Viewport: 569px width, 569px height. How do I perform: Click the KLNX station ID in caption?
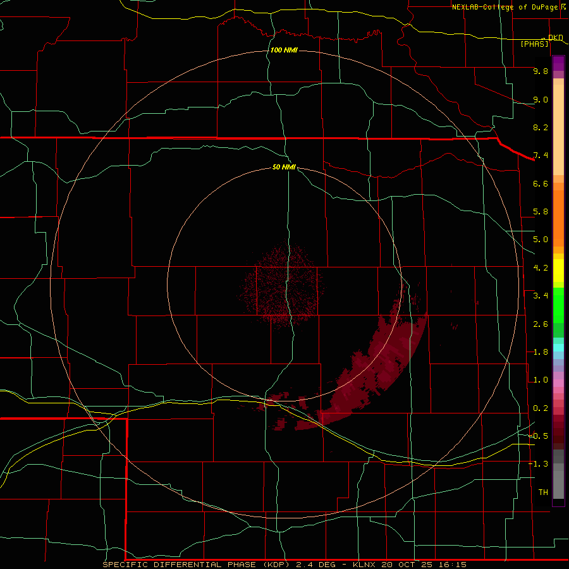click(365, 565)
